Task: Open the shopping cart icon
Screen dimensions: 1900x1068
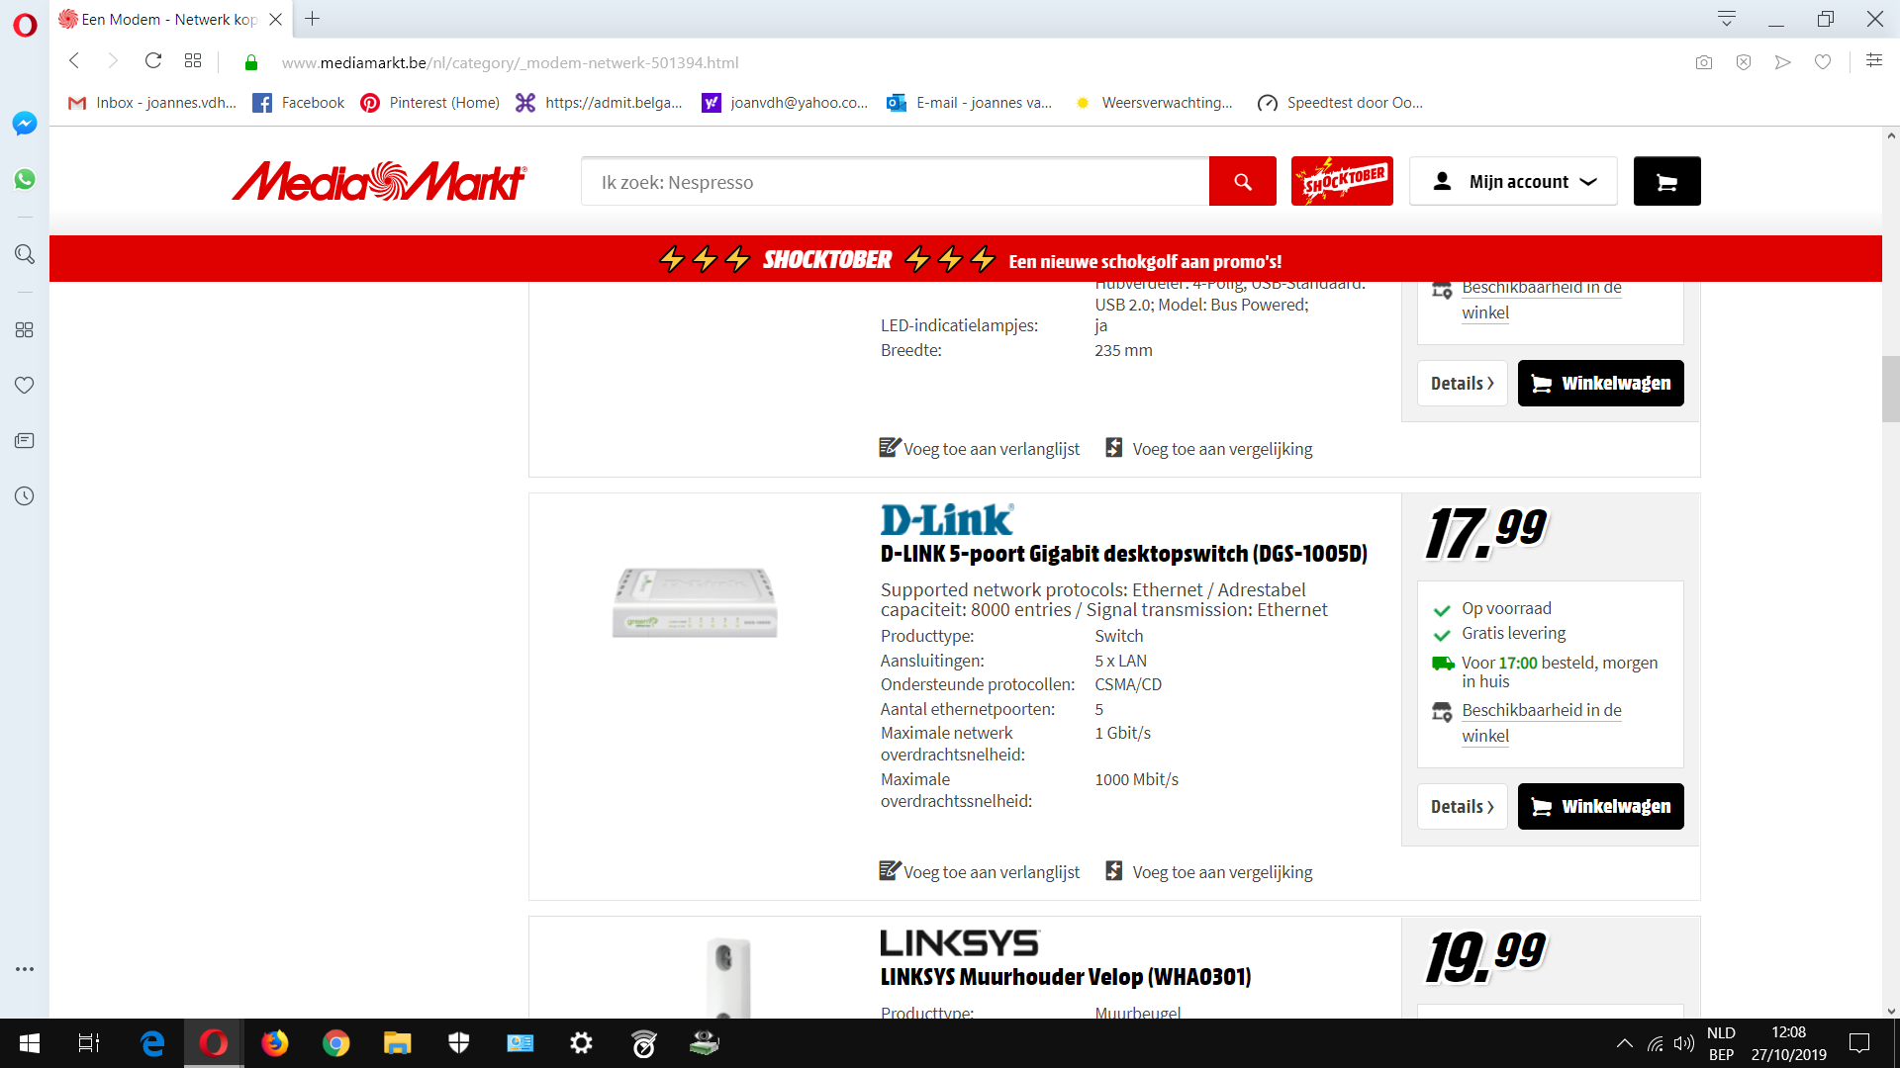Action: pos(1667,181)
